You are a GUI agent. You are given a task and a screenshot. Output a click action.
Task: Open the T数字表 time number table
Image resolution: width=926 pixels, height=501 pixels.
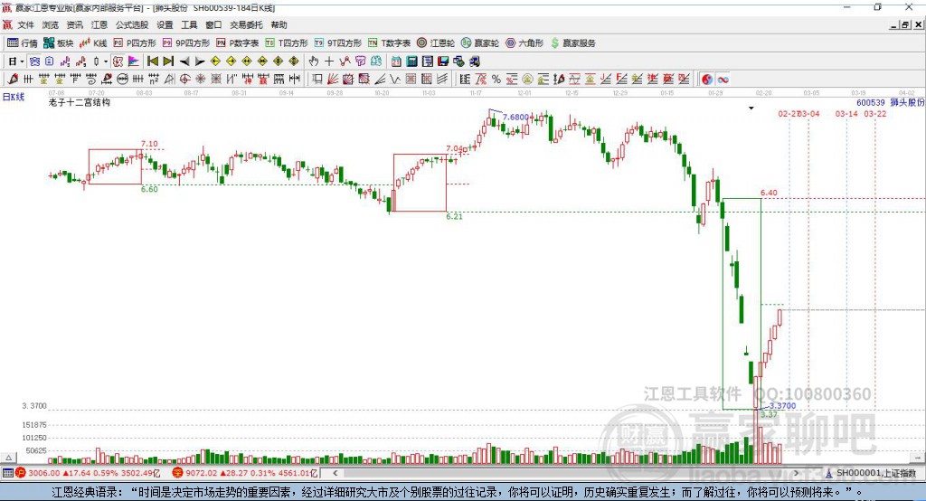point(389,43)
